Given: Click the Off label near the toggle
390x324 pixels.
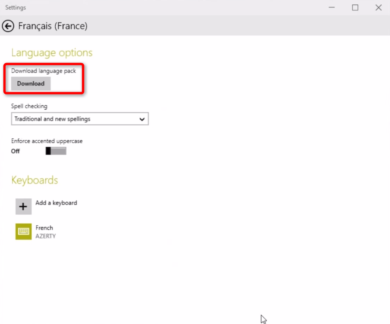Looking at the screenshot, I should 15,151.
